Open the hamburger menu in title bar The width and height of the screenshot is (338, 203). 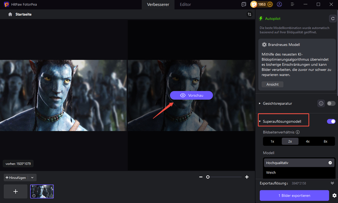305,5
